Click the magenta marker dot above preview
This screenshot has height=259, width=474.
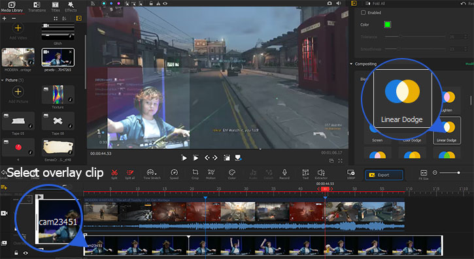coord(118,3)
